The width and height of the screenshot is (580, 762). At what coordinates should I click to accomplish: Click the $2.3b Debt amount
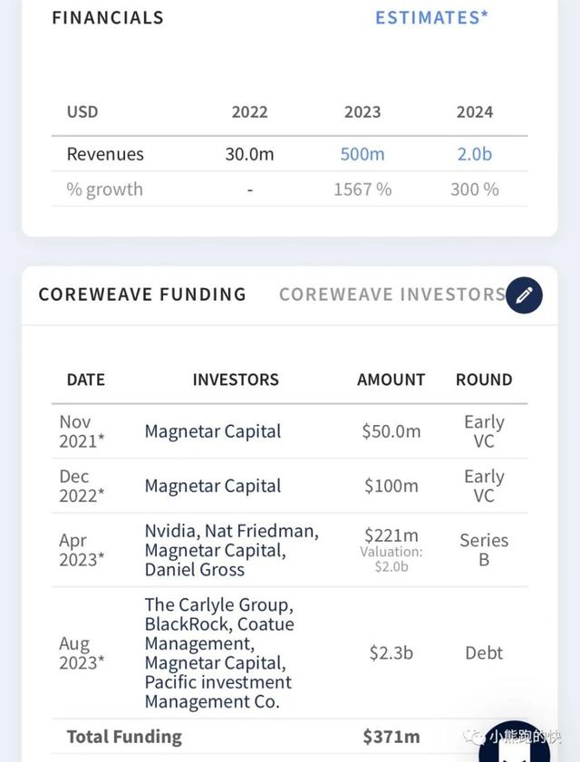391,652
